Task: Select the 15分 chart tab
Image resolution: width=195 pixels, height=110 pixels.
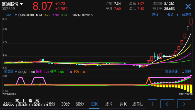Action: (51, 104)
